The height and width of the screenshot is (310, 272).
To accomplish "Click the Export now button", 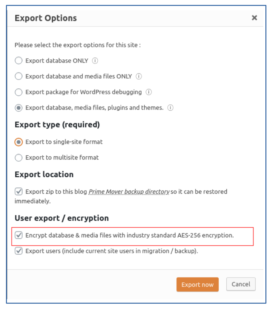I will pyautogui.click(x=197, y=284).
